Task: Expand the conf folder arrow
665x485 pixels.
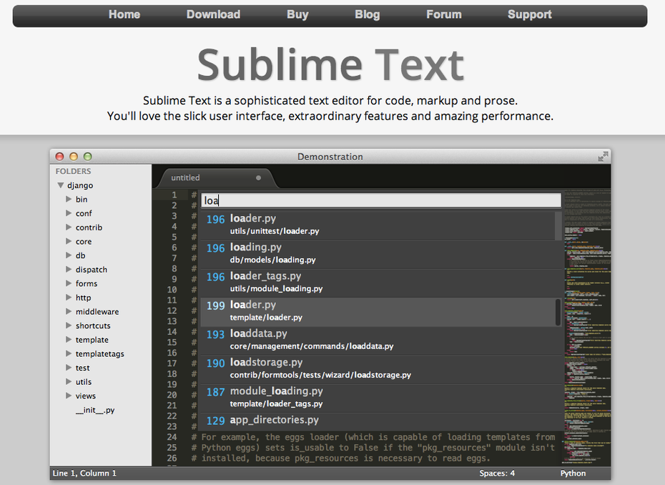Action: (x=69, y=213)
